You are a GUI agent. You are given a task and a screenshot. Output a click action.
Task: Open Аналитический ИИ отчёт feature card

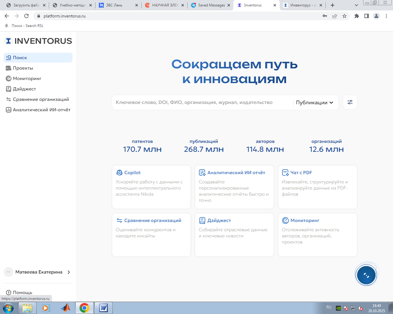coord(234,187)
